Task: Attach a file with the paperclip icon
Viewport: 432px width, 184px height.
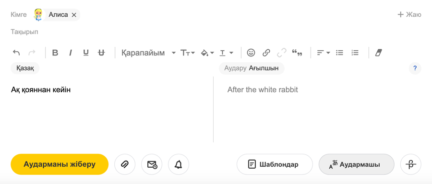Action: pyautogui.click(x=125, y=164)
